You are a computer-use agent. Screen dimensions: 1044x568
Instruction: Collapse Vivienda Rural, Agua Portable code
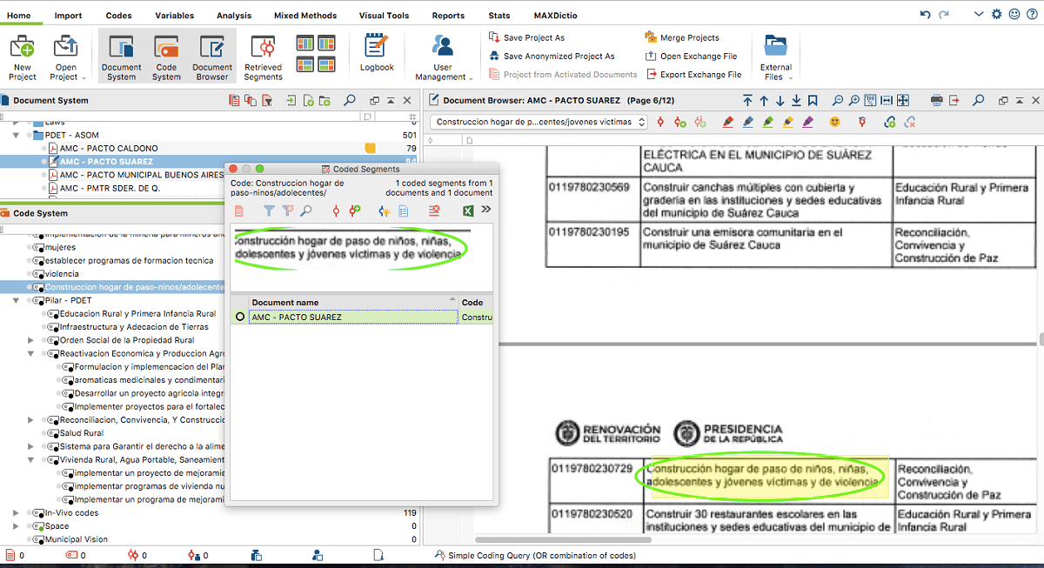(x=31, y=459)
